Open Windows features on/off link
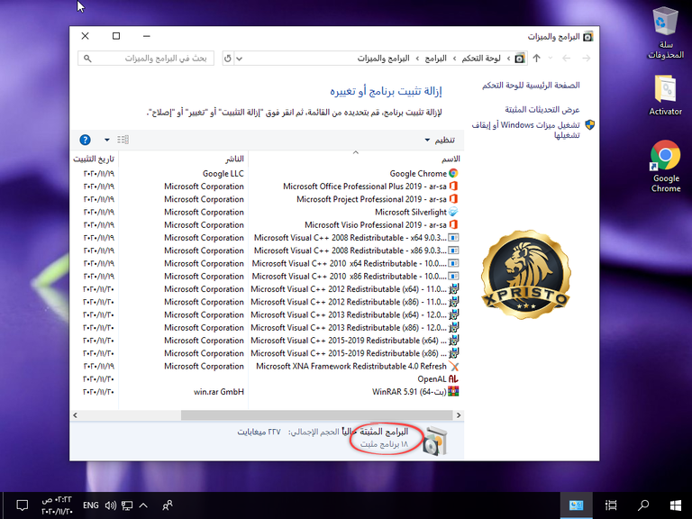692x519 pixels. (526, 130)
